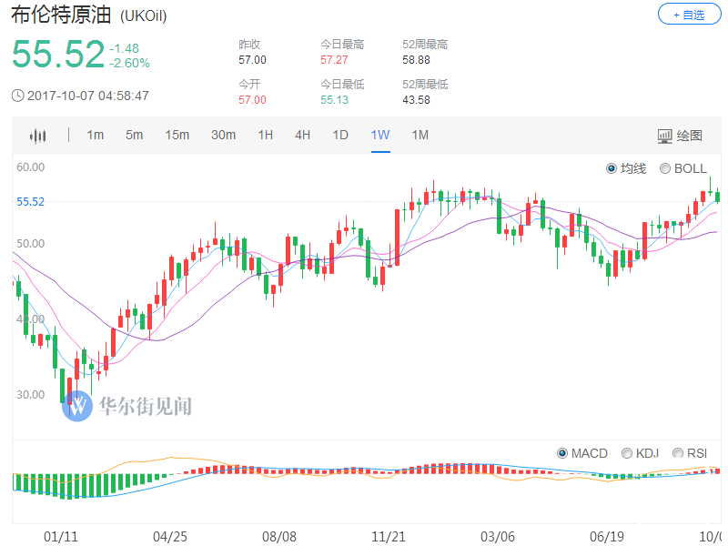Click the 50.00 price axis label
This screenshot has height=546, width=728.
coord(31,244)
